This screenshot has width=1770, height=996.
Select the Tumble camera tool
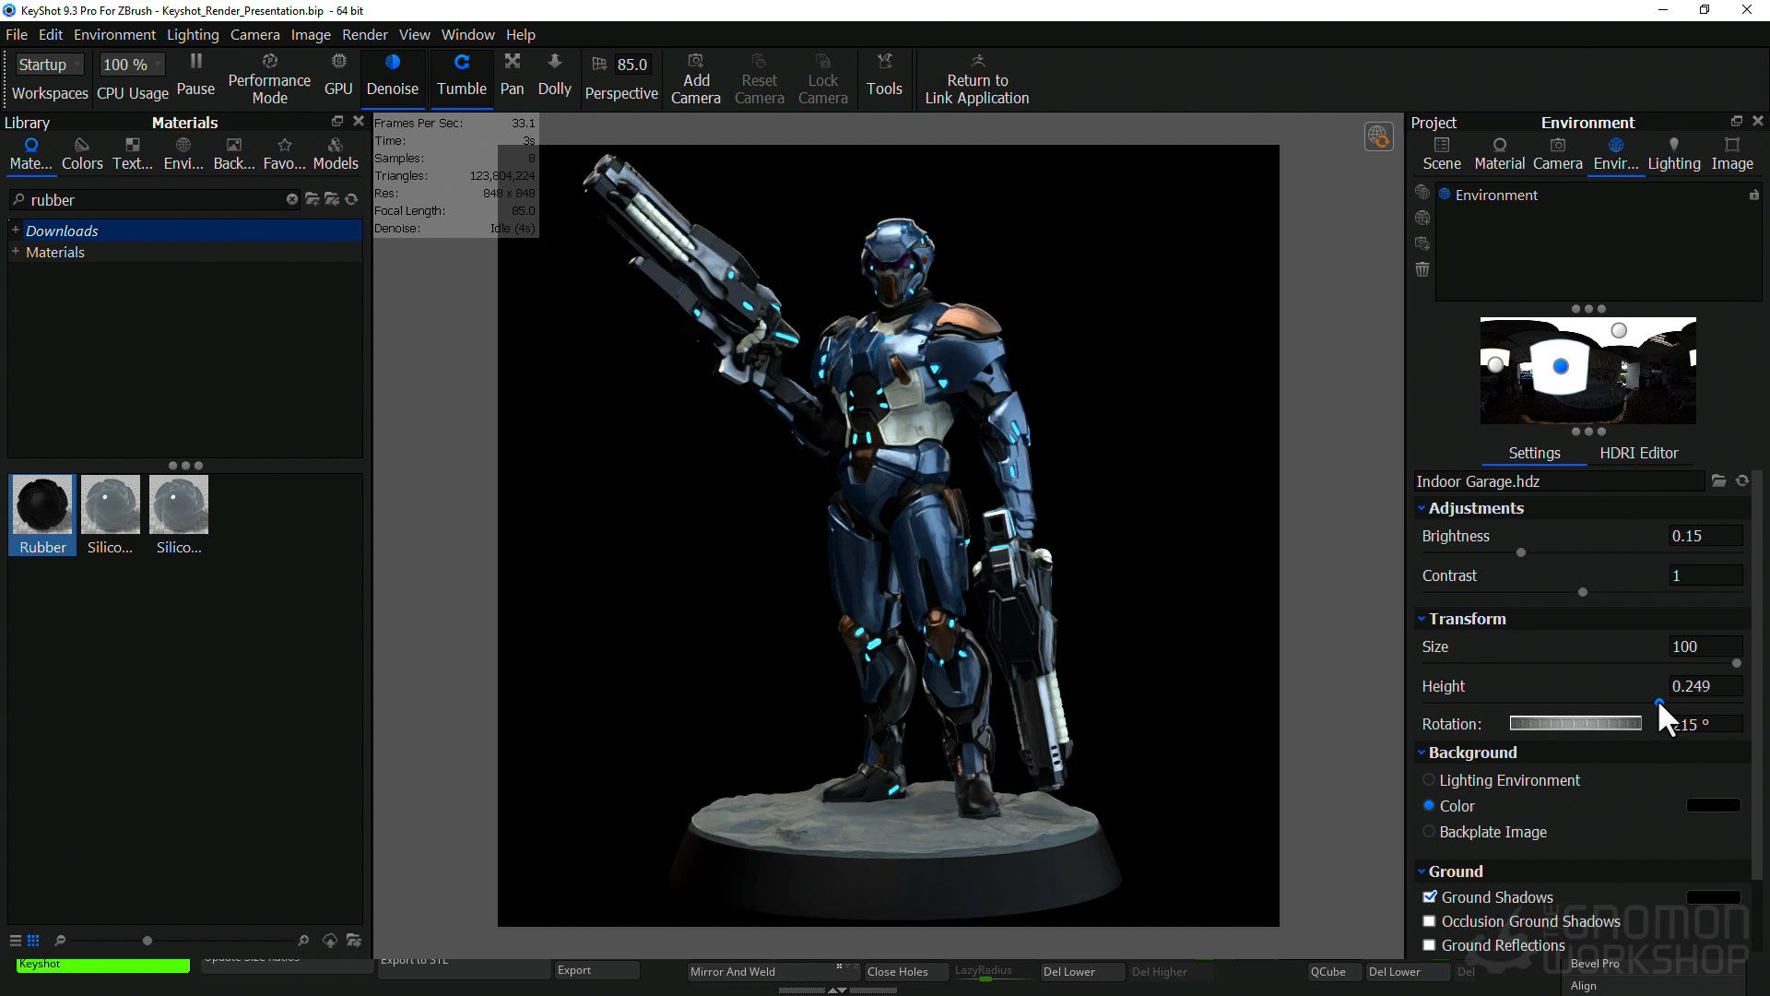(461, 74)
